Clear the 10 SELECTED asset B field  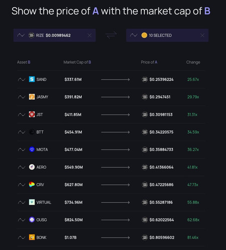(202, 35)
